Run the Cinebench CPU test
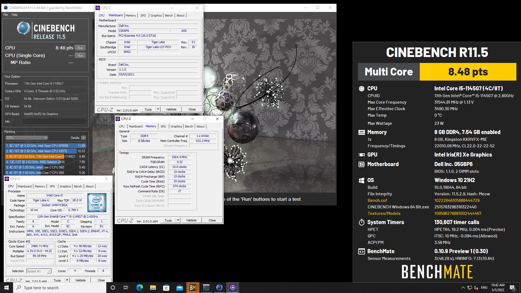The image size is (521, 293). click(x=80, y=48)
